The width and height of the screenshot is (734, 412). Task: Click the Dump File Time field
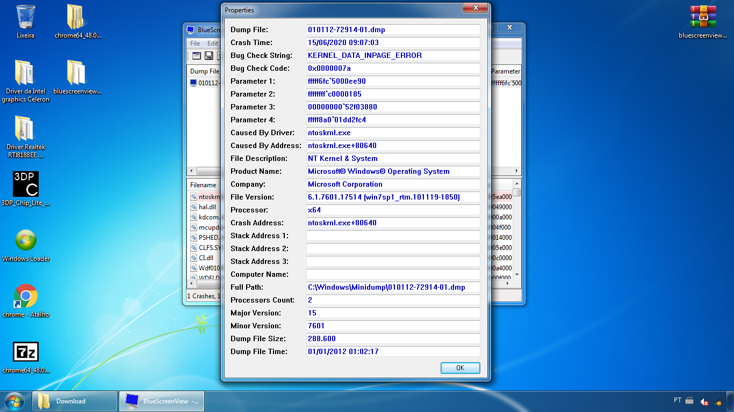click(x=393, y=351)
